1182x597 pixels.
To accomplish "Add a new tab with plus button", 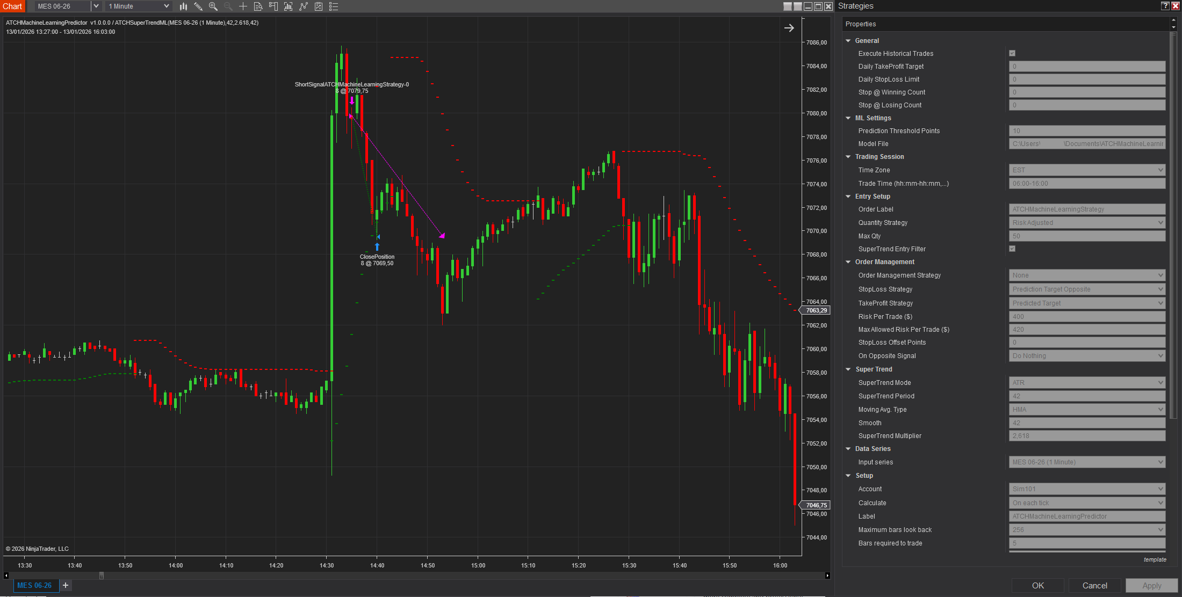I will click(x=66, y=585).
